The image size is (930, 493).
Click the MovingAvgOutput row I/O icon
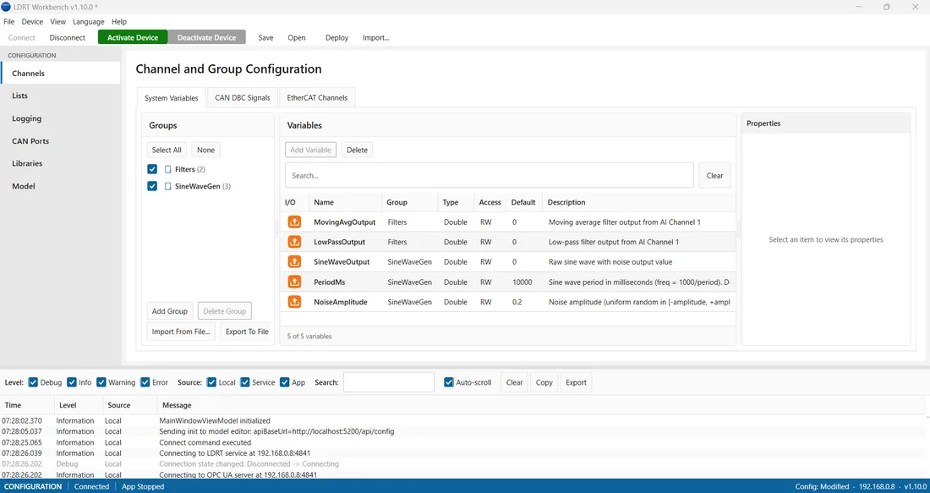(x=294, y=222)
